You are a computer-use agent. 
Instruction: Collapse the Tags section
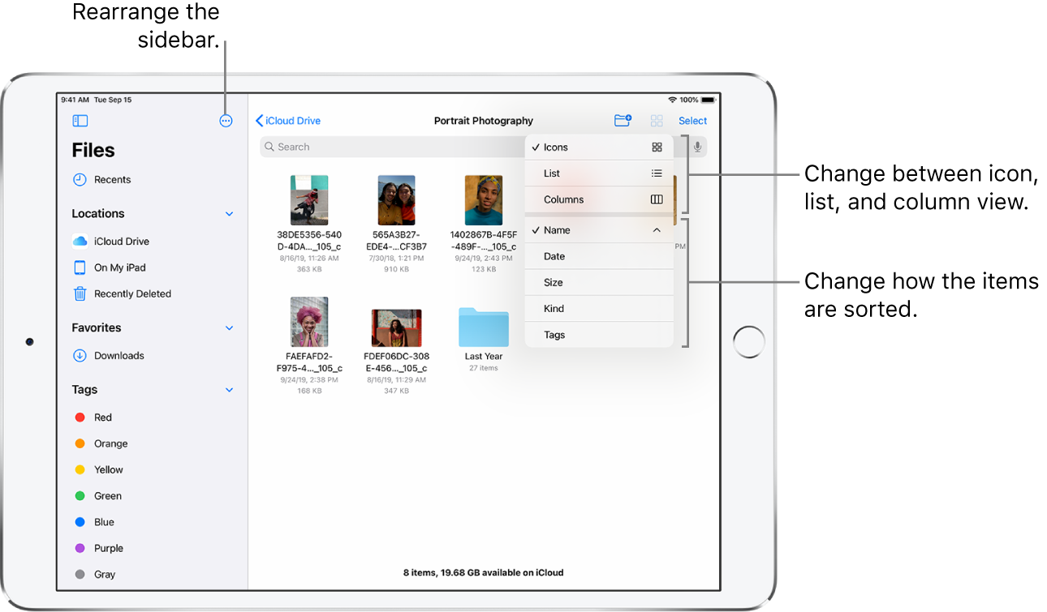229,390
